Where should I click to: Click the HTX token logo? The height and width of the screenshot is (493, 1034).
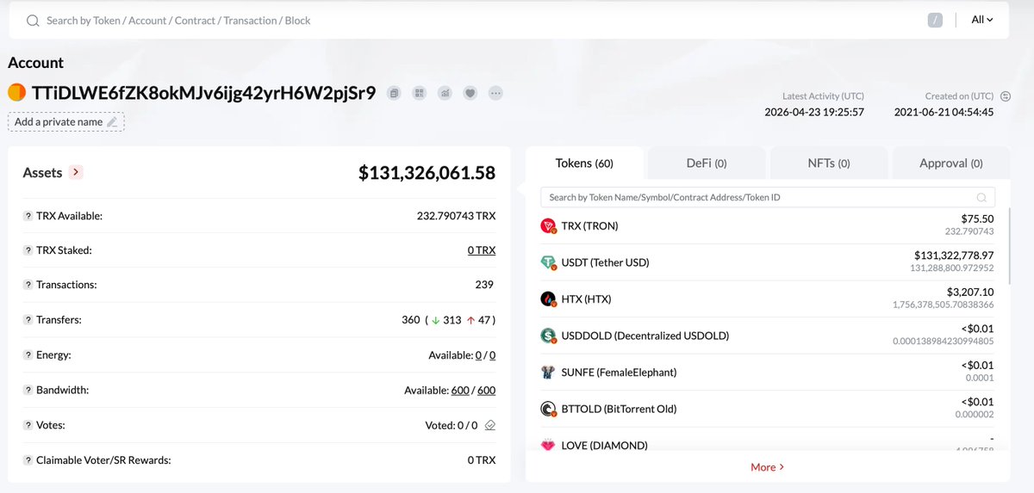coord(549,299)
